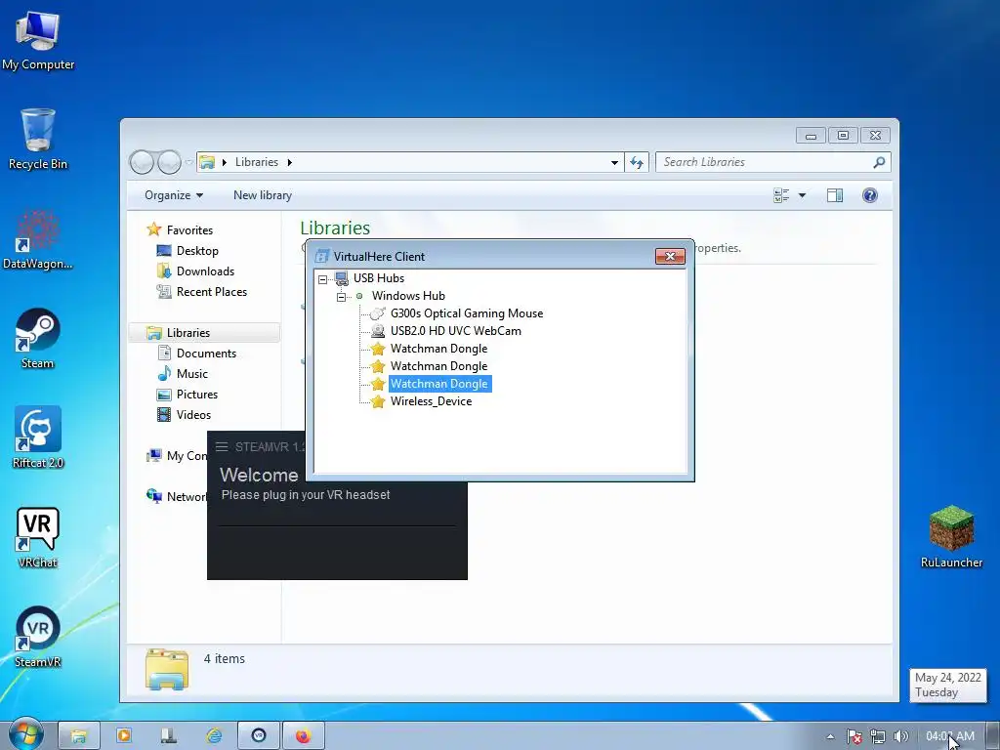The image size is (1000, 750).
Task: Select the Wireless_Device entry
Action: (x=431, y=401)
